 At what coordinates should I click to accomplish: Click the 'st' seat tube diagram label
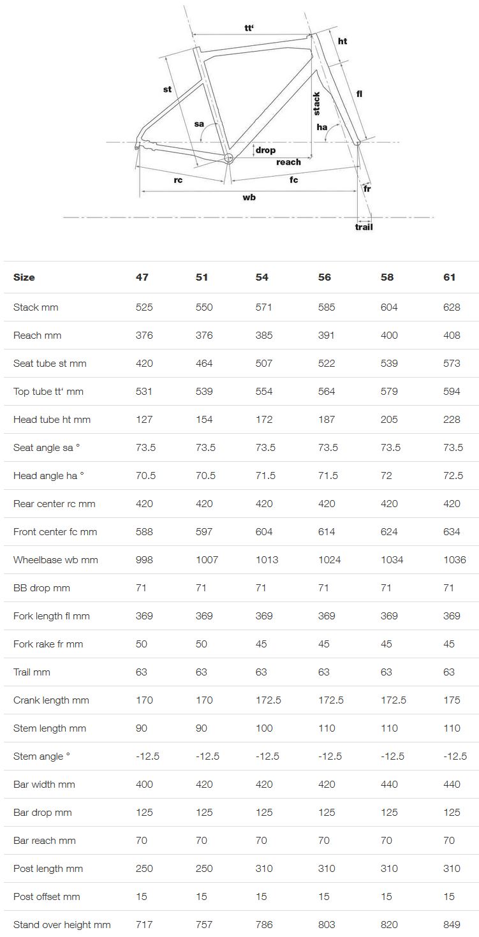[x=167, y=89]
